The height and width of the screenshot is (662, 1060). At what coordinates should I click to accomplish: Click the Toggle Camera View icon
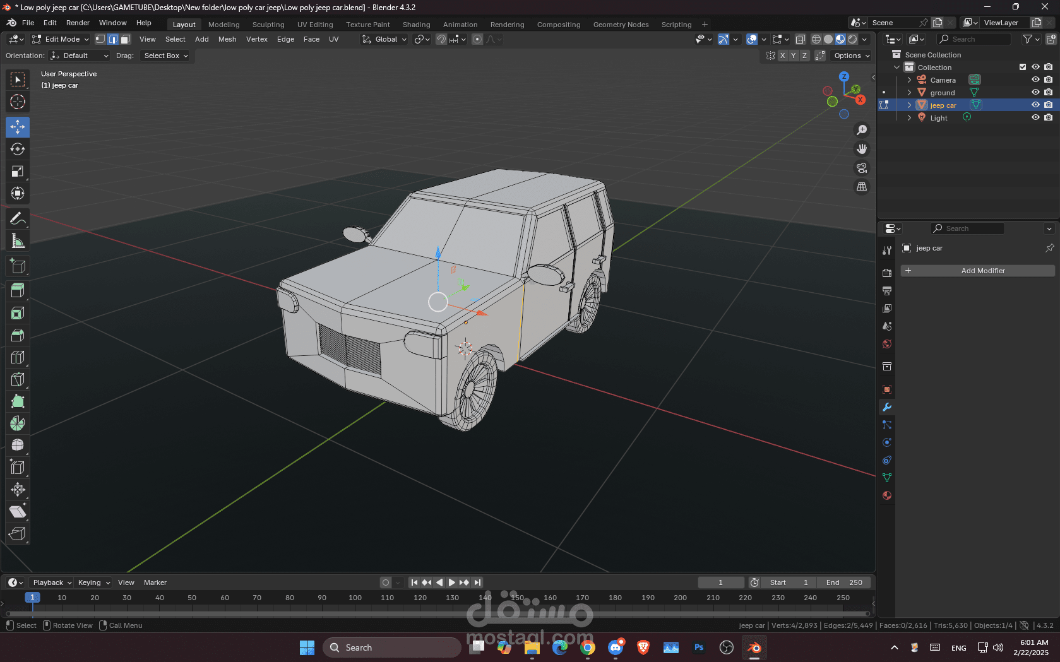coord(862,168)
